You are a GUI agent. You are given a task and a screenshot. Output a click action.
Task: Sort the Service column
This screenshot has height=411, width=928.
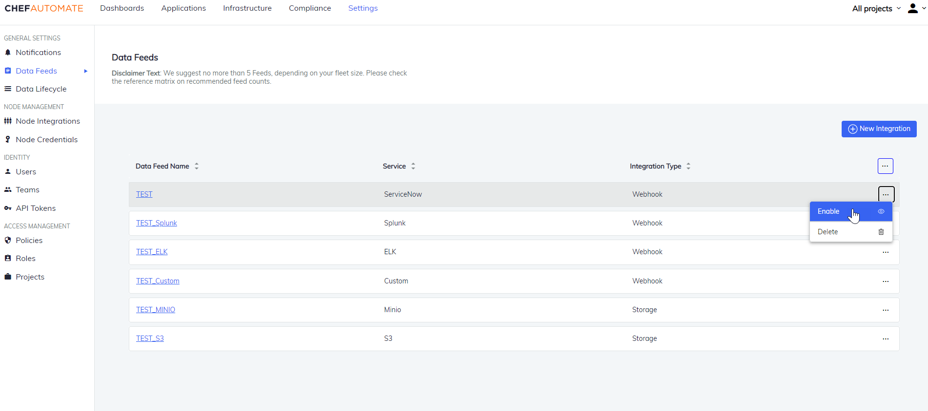(x=413, y=166)
